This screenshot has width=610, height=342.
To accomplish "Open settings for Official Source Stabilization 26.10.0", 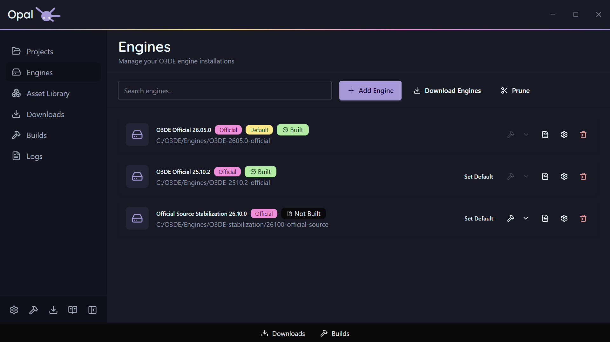I will pos(564,218).
